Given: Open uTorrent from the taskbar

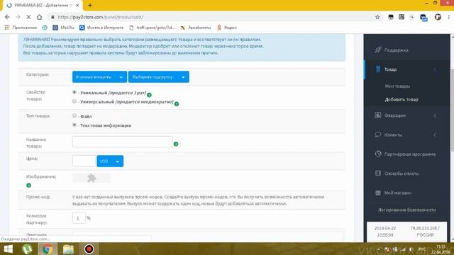Looking at the screenshot, I should 27,249.
